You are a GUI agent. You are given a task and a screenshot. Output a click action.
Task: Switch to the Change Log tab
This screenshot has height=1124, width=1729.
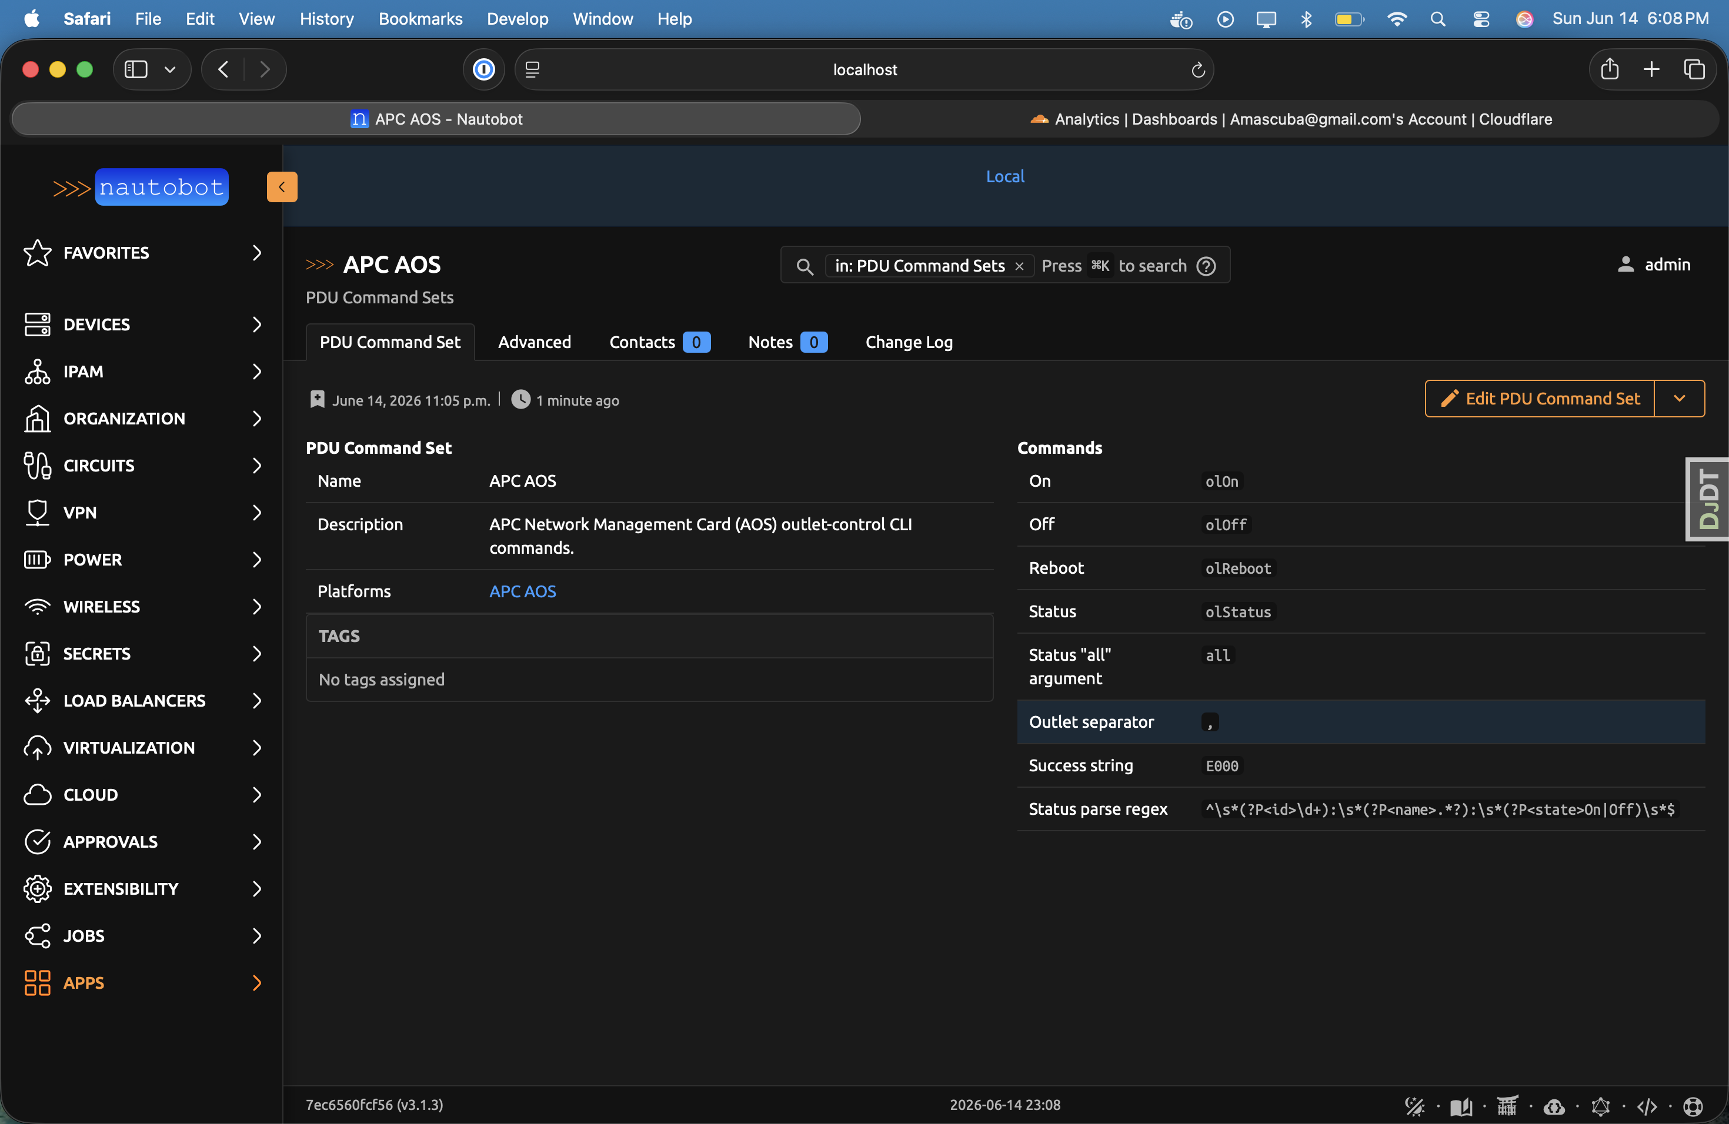pos(909,342)
